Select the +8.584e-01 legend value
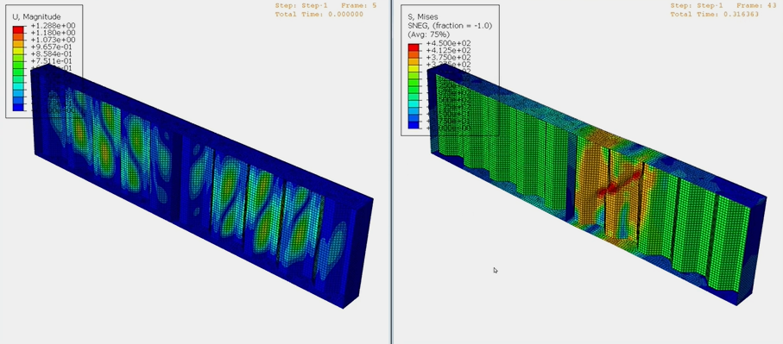Image resolution: width=783 pixels, height=344 pixels. 53,53
